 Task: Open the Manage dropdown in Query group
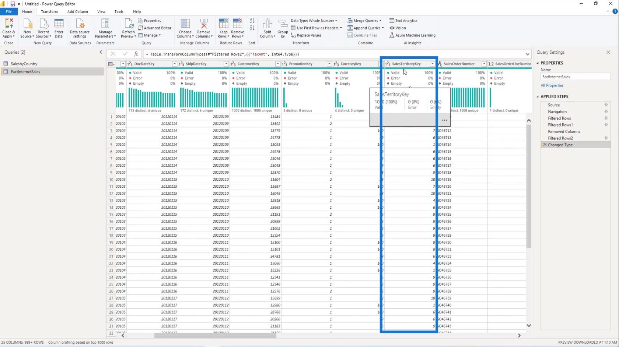point(149,35)
